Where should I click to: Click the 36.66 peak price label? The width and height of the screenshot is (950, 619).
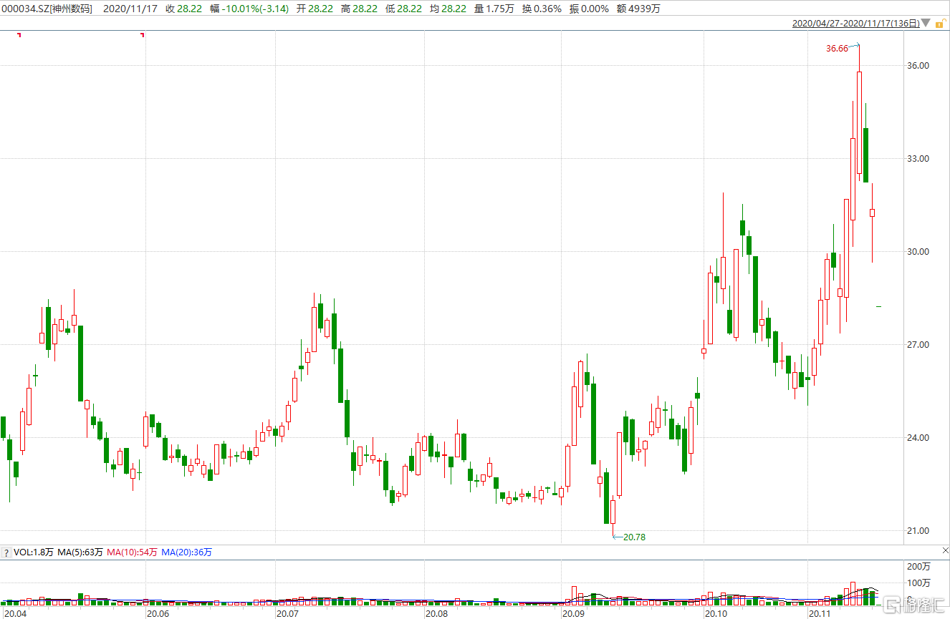coord(837,49)
